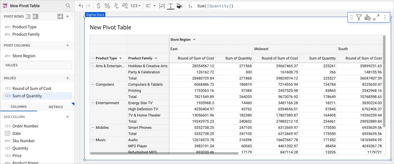Select the South region header

[x=360, y=49]
